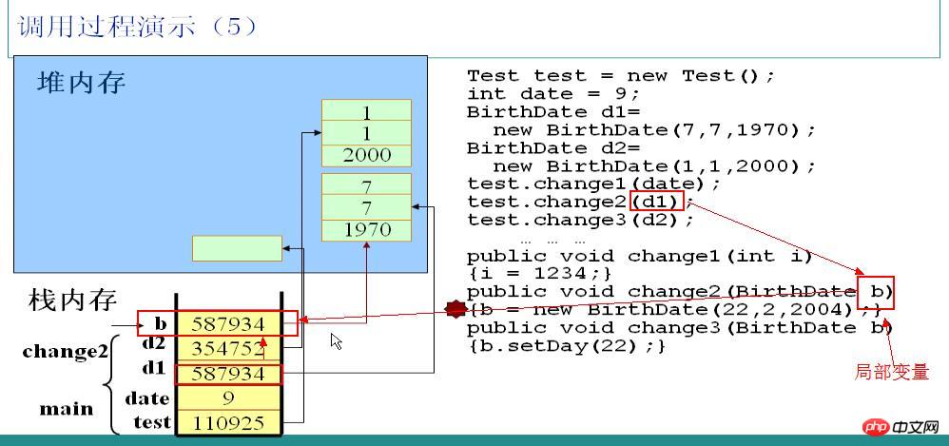Screen dimensions: 949x446
Task: Select the stack variable label 'b'
Action: point(161,322)
